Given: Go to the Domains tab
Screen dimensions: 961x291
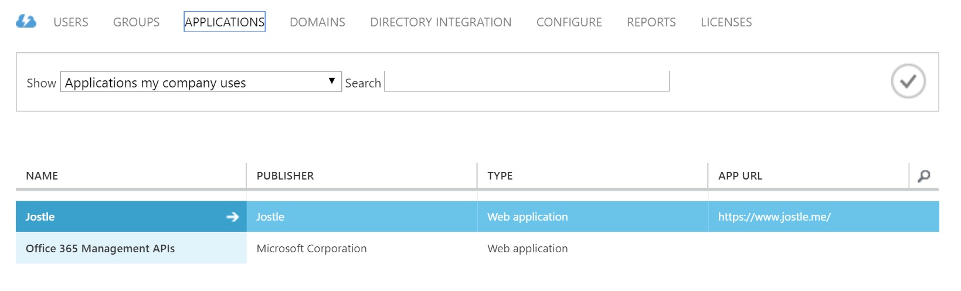Looking at the screenshot, I should tap(317, 22).
